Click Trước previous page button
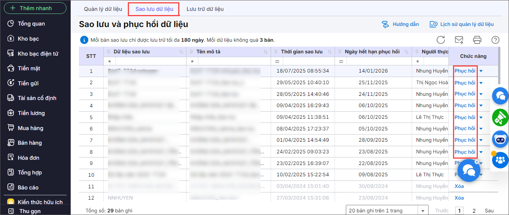Viewport: 509px width, 215px height. coord(442,211)
